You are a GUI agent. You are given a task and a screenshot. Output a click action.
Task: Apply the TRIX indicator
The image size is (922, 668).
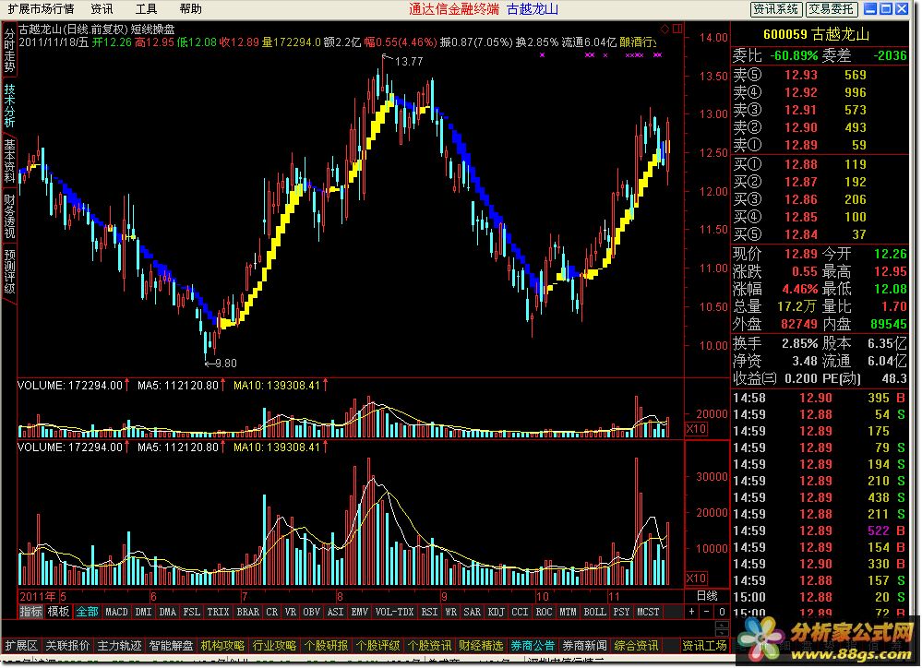click(218, 612)
